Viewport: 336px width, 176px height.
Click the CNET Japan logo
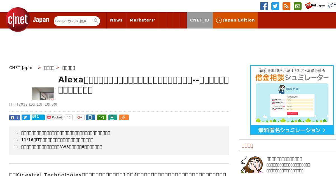[x=27, y=20]
